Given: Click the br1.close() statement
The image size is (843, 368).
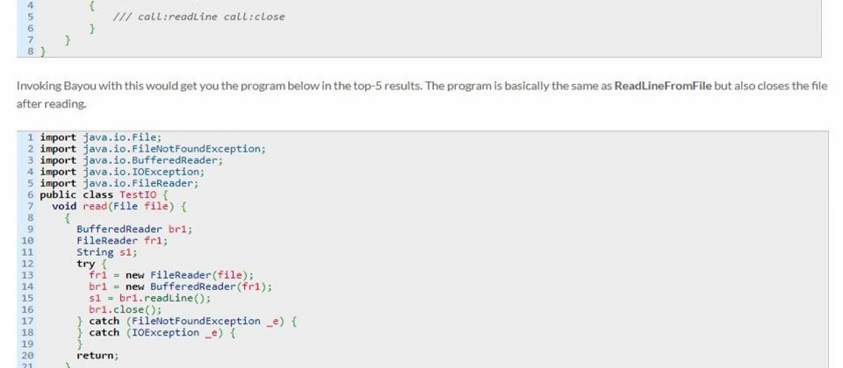Looking at the screenshot, I should (x=126, y=309).
